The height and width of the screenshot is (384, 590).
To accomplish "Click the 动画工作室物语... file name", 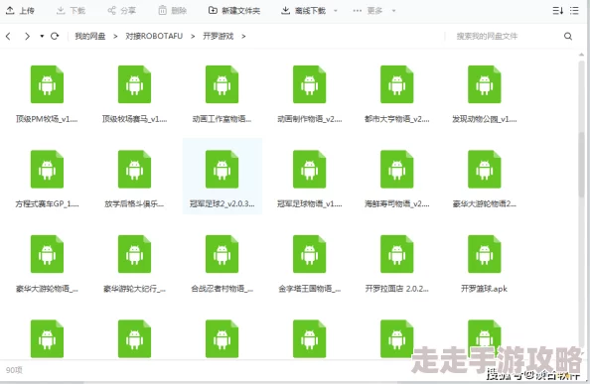I will click(x=222, y=119).
